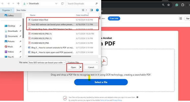Go back using the dialog's back arrow
Image resolution: width=190 pixels, height=102 pixels.
[x=3, y=4]
